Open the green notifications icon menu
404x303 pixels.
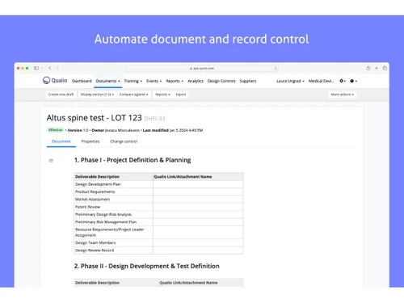click(343, 81)
